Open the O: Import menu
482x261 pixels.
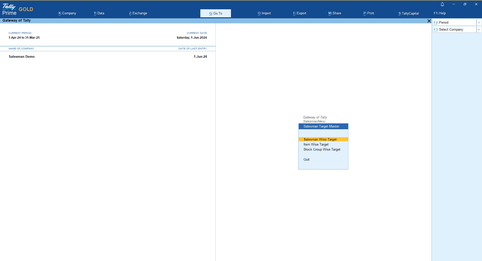click(264, 13)
